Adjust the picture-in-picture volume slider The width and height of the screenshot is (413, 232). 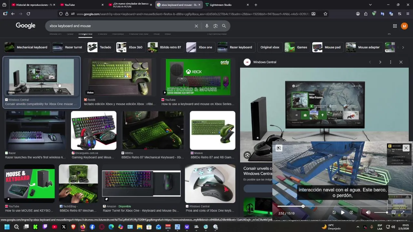click(381, 213)
